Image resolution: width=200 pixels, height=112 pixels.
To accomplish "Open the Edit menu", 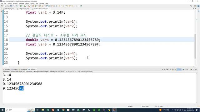I will coord(5,3).
